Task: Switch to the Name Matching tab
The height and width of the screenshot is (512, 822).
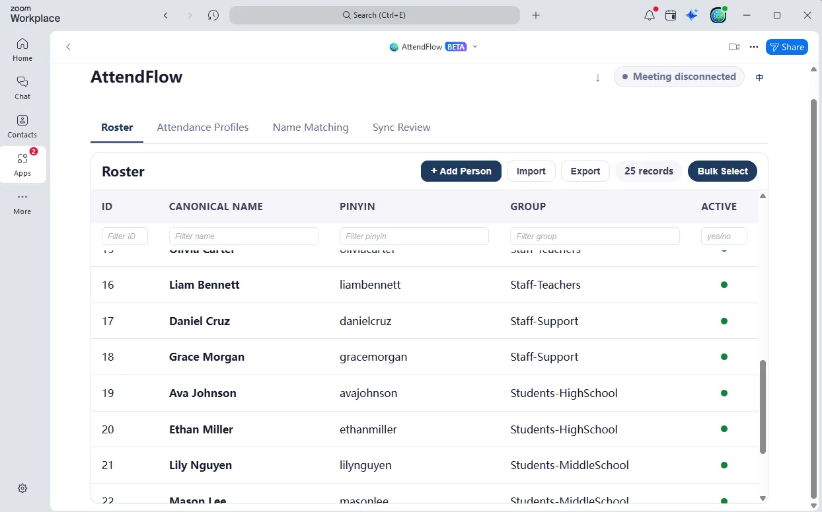Action: tap(311, 127)
